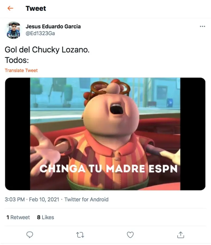The width and height of the screenshot is (211, 245).
Task: View the 1 Retweet list
Action: click(18, 217)
